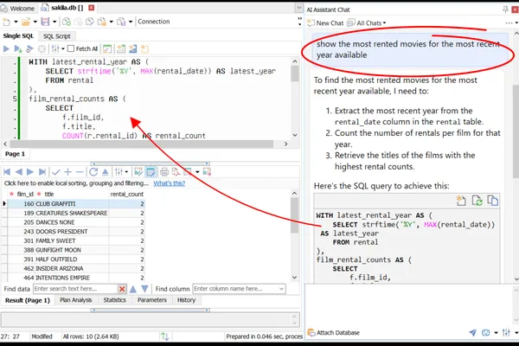
Task: Send the chat message with paper plane
Action: click(472, 332)
